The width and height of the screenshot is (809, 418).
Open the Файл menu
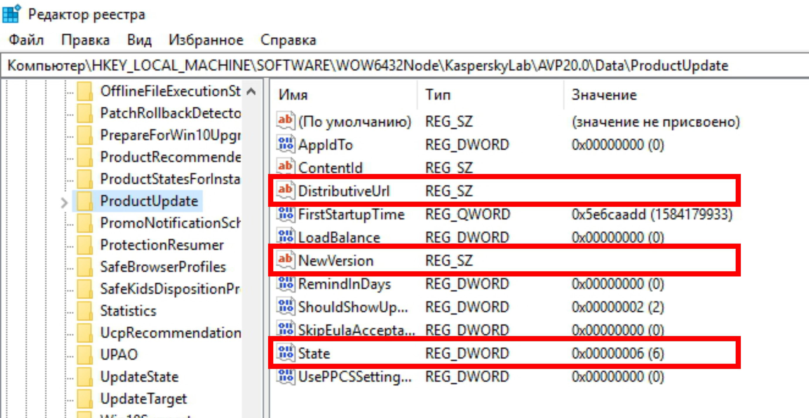(x=26, y=40)
